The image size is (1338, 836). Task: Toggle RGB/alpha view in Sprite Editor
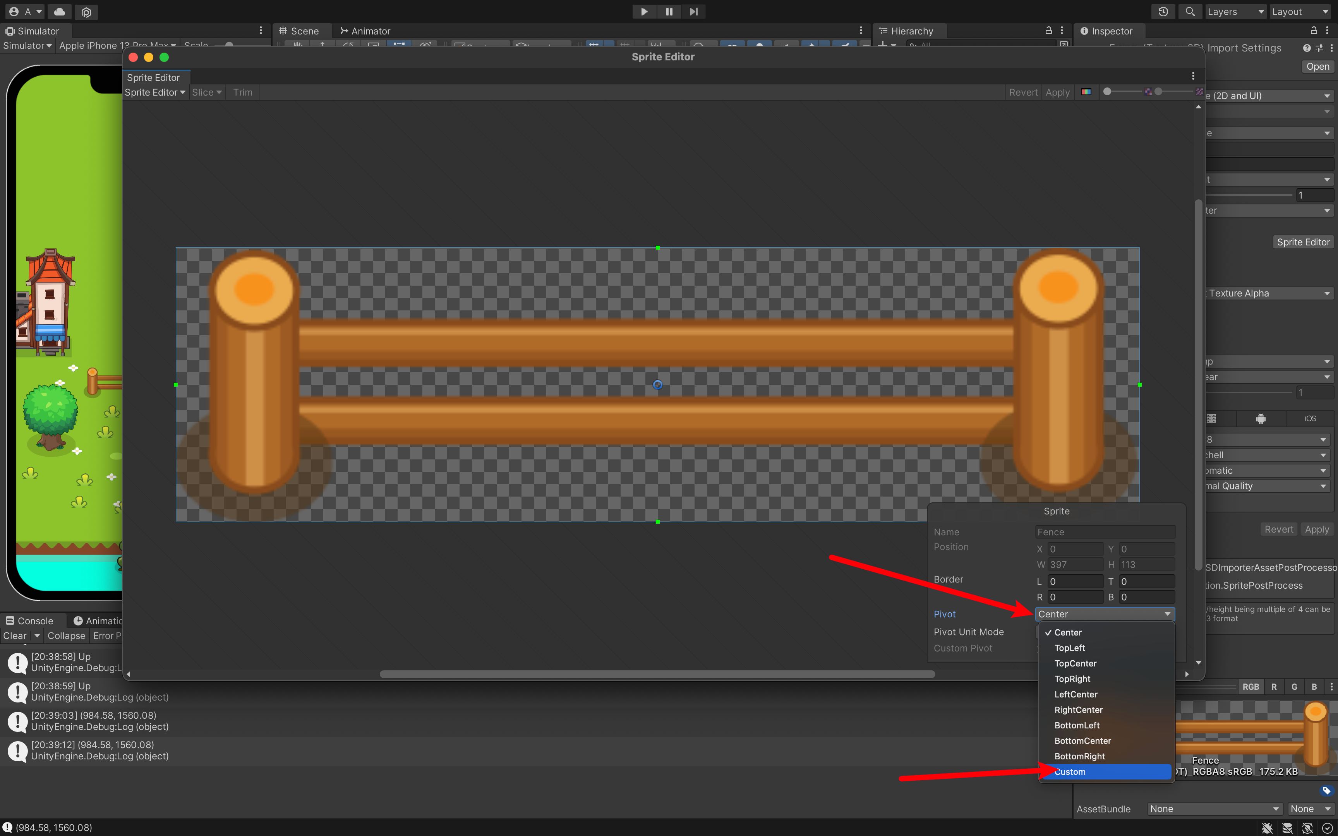click(x=1086, y=92)
